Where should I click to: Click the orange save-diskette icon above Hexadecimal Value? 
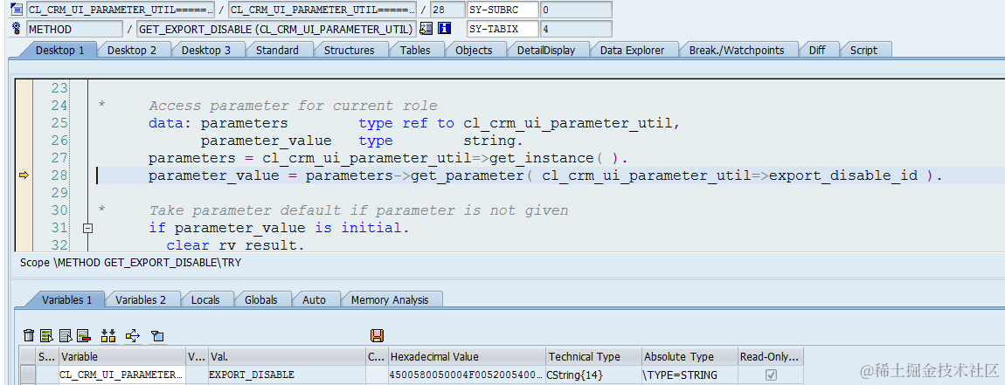pyautogui.click(x=377, y=335)
